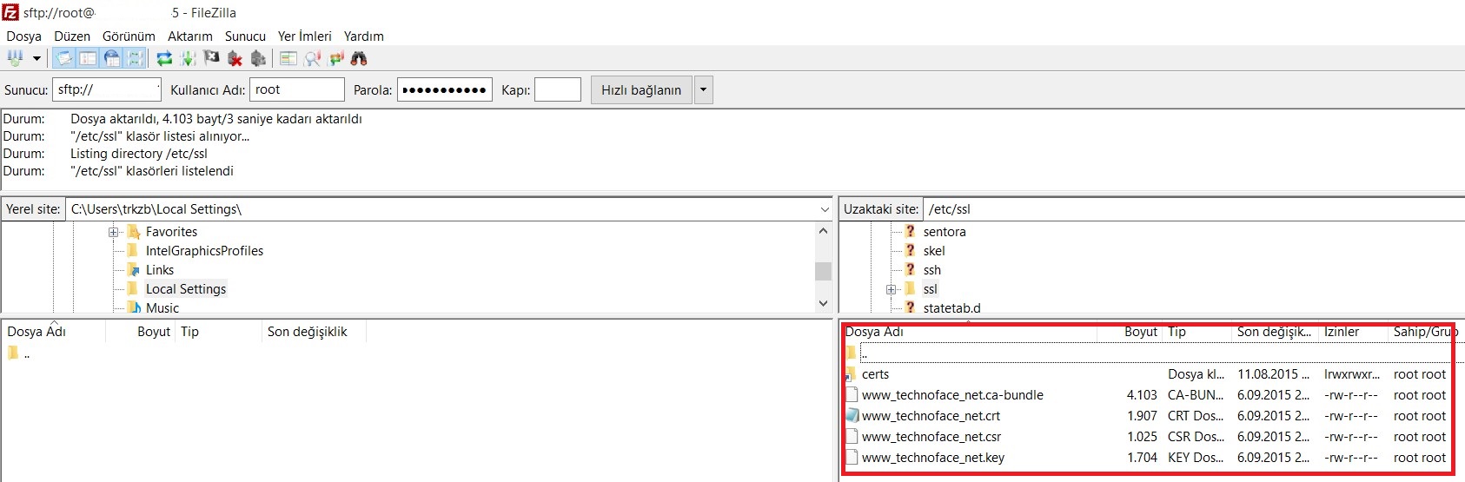Select statetab.d in remote tree

pyautogui.click(x=952, y=307)
